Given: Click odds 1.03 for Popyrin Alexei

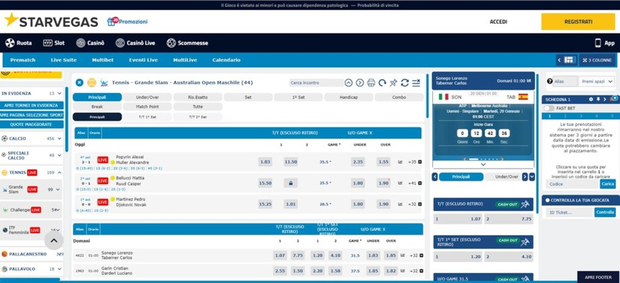Looking at the screenshot, I should tap(265, 162).
